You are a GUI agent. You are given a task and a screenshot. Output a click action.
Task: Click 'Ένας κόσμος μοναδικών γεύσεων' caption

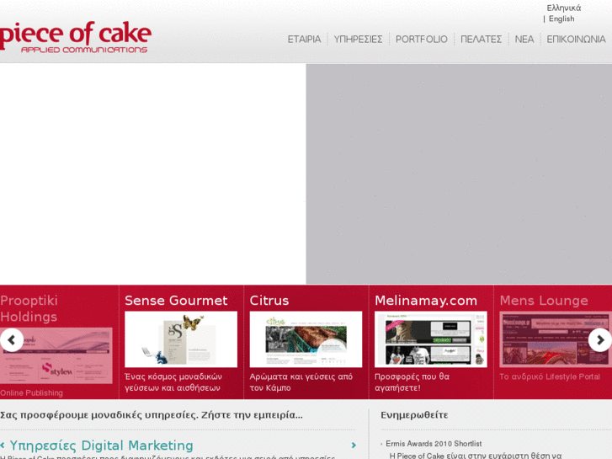tap(173, 382)
